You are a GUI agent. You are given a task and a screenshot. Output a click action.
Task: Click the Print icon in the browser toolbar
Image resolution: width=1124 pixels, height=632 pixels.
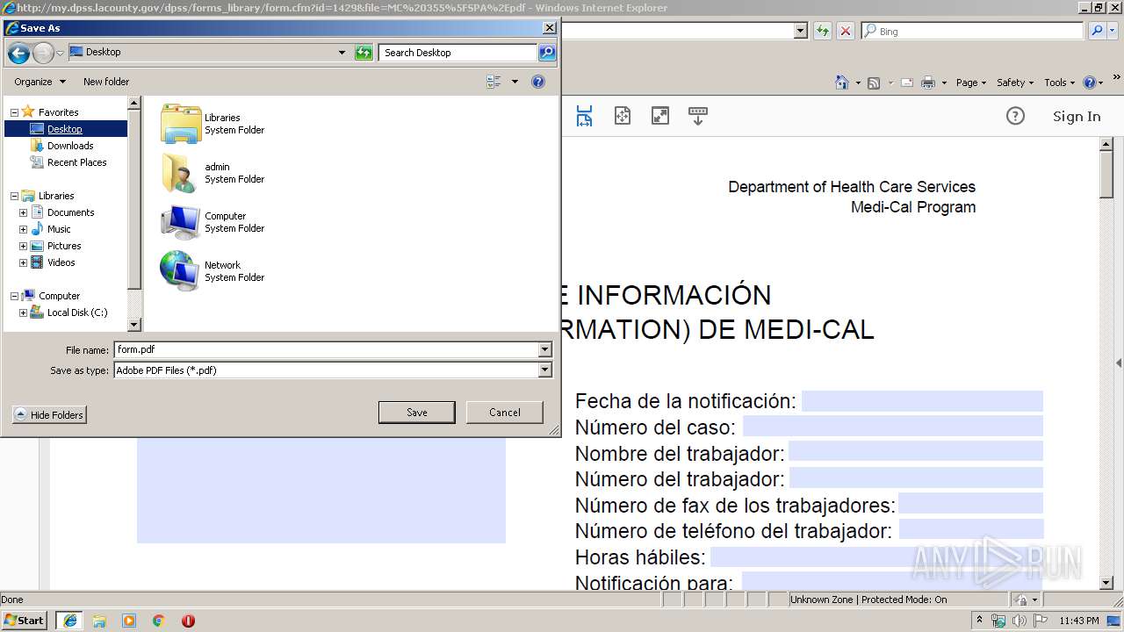click(928, 82)
